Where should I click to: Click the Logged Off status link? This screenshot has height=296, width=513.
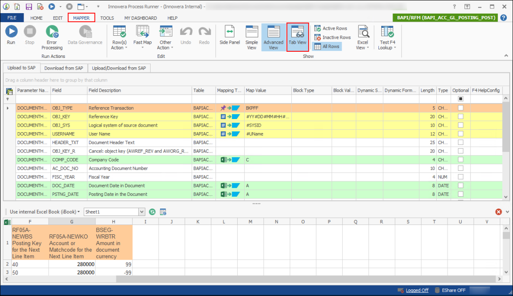coord(417,290)
